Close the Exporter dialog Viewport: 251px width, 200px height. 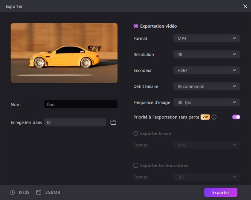click(x=245, y=7)
